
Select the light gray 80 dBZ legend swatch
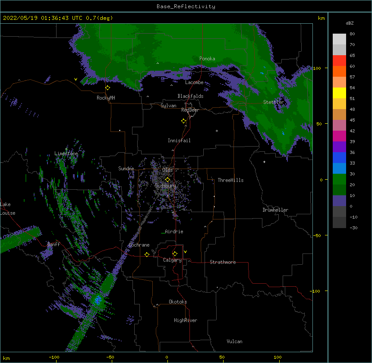coord(339,39)
